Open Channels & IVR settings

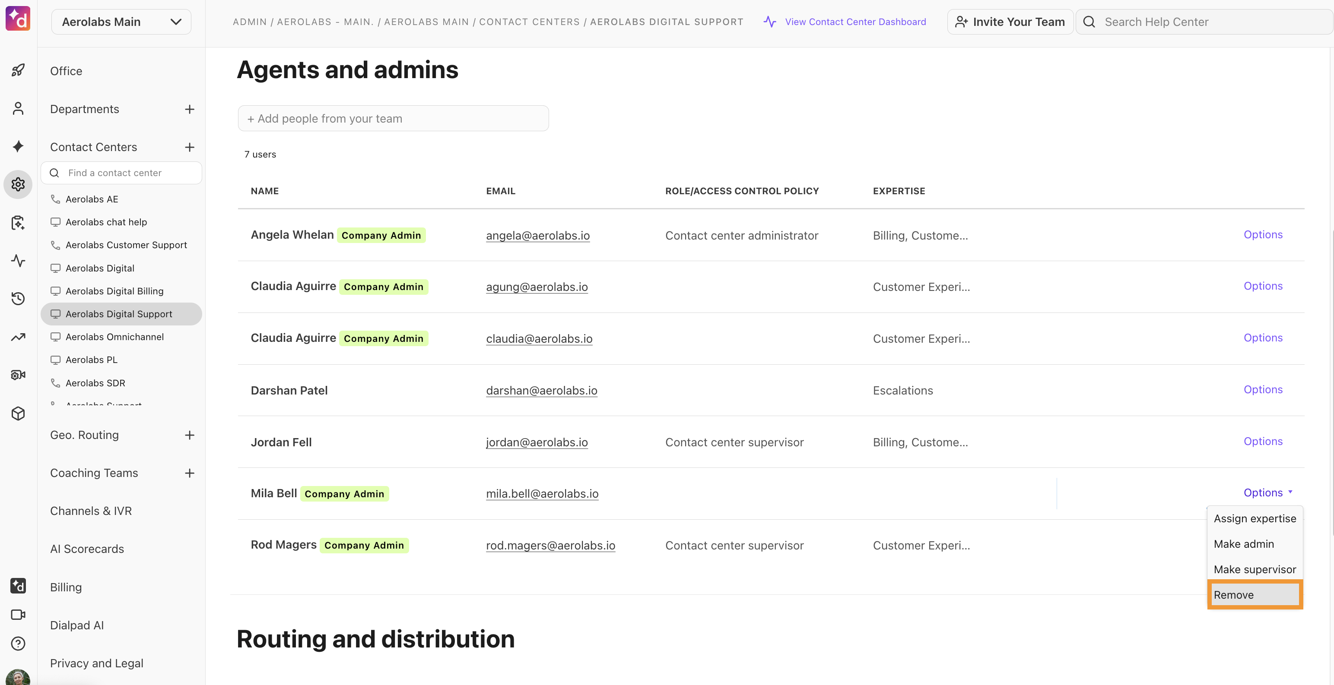[91, 511]
